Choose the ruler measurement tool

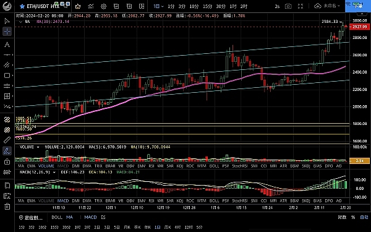pyautogui.click(x=7, y=140)
